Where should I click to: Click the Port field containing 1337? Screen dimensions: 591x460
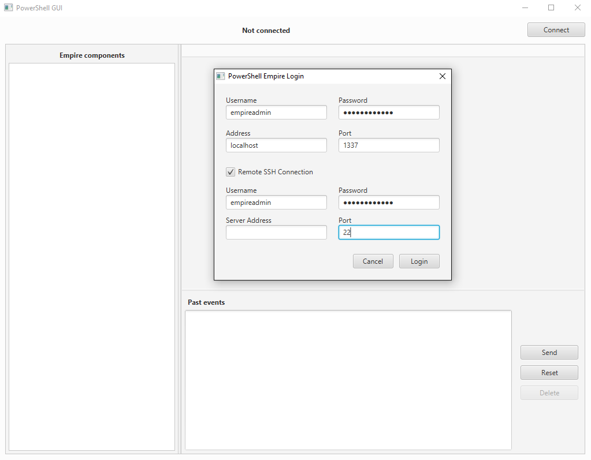(x=389, y=145)
